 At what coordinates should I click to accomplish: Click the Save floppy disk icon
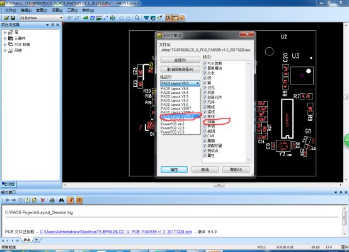[13, 18]
